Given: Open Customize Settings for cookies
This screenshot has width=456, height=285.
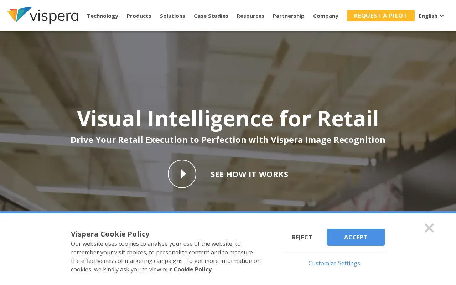Looking at the screenshot, I should coord(334,263).
